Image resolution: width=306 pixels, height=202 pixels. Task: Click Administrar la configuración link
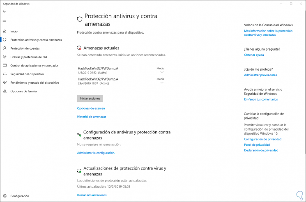96,153
